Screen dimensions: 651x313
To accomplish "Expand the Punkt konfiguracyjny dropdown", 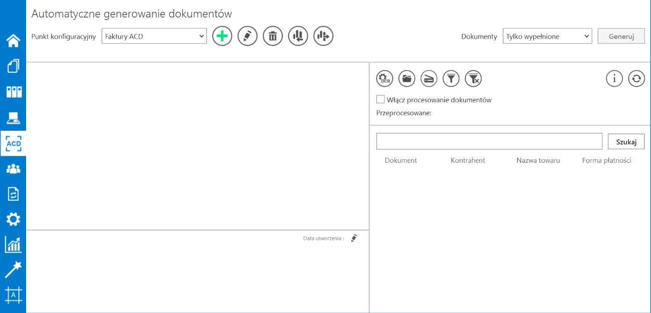I will (154, 36).
